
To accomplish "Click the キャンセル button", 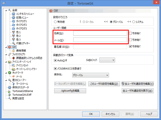I will pos(111,114).
